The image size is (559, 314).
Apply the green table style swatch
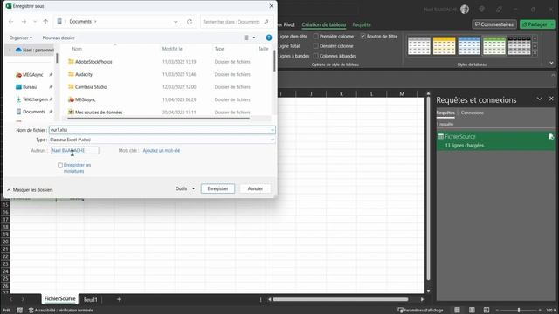pyautogui.click(x=494, y=45)
